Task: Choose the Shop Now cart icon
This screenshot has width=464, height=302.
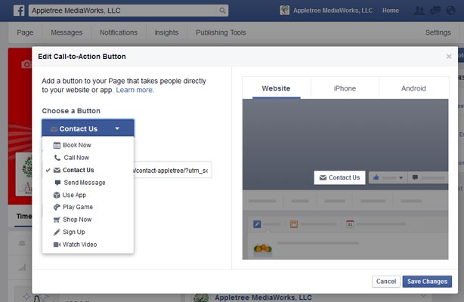Action: tap(57, 220)
